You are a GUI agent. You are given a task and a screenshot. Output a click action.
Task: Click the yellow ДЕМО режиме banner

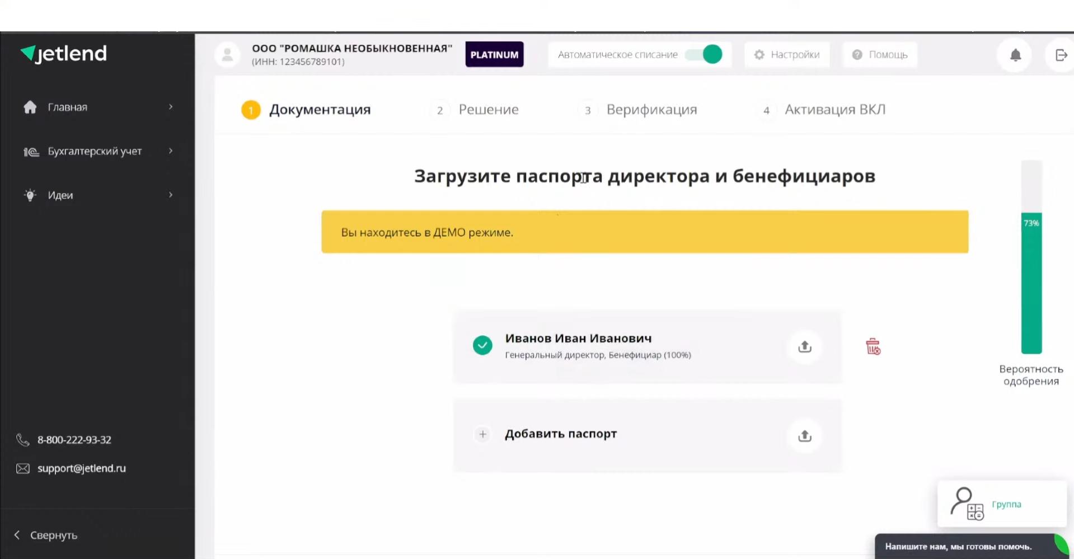pyautogui.click(x=645, y=232)
